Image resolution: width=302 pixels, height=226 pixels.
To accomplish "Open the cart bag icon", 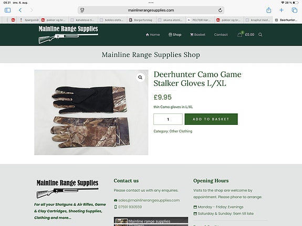I will tap(240, 35).
